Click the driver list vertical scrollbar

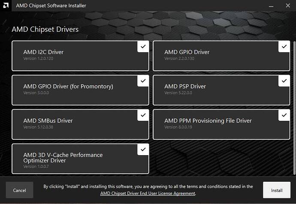pyautogui.click(x=294, y=108)
